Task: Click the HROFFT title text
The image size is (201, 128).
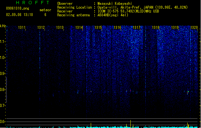Action: point(33,3)
